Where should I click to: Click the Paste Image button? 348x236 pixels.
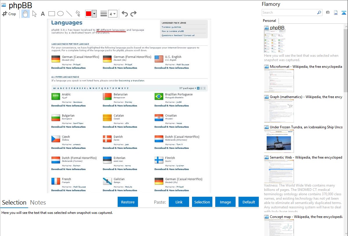225,202
